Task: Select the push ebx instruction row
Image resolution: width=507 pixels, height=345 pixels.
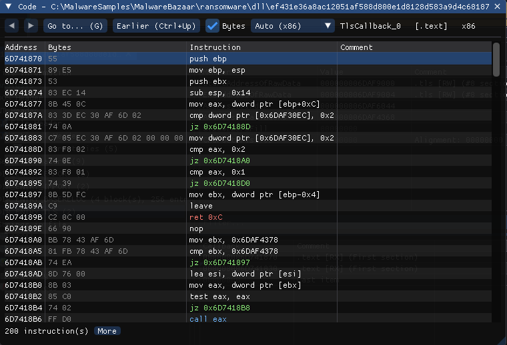Action: click(x=248, y=81)
